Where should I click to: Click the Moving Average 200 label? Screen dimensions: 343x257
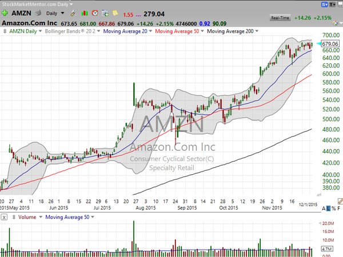(230, 31)
